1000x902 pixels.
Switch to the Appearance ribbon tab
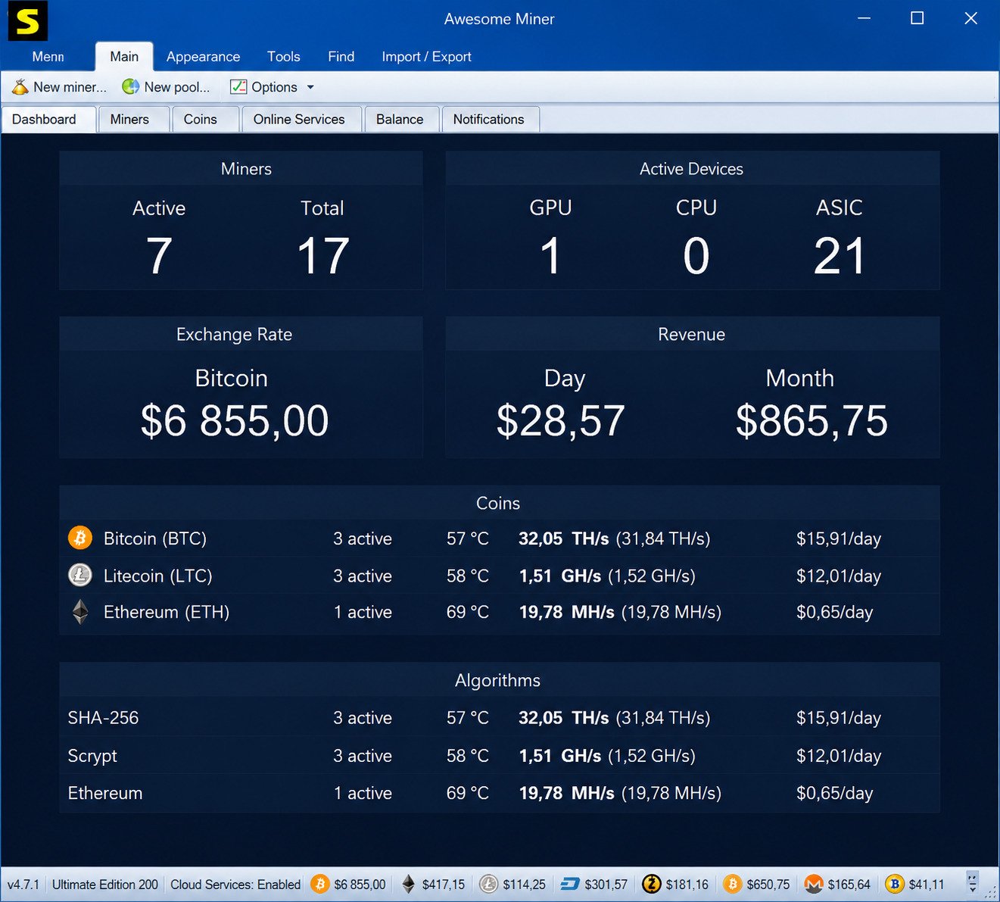tap(203, 57)
